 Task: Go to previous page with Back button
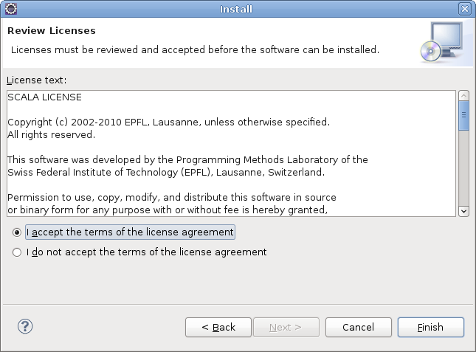point(218,327)
